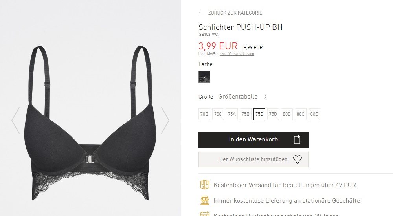Click the calendar return icon at the bottom
Image resolution: width=393 pixels, height=216 pixels.
click(x=204, y=214)
